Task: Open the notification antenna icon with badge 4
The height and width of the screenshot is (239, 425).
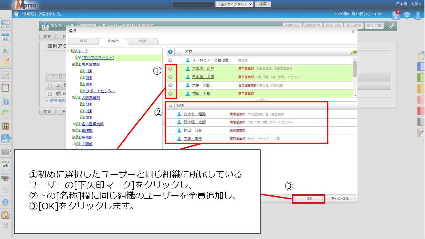Action: pyautogui.click(x=396, y=15)
